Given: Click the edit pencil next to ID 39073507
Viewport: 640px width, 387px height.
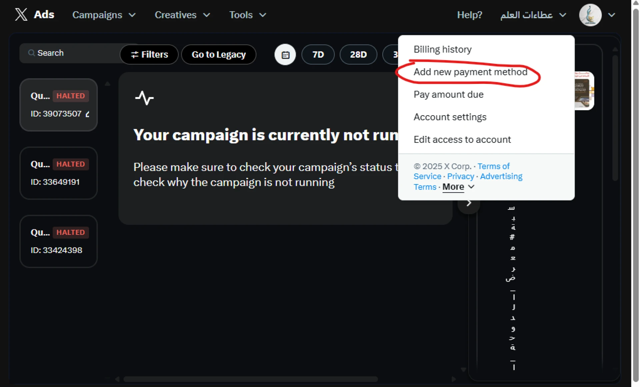Looking at the screenshot, I should [88, 114].
